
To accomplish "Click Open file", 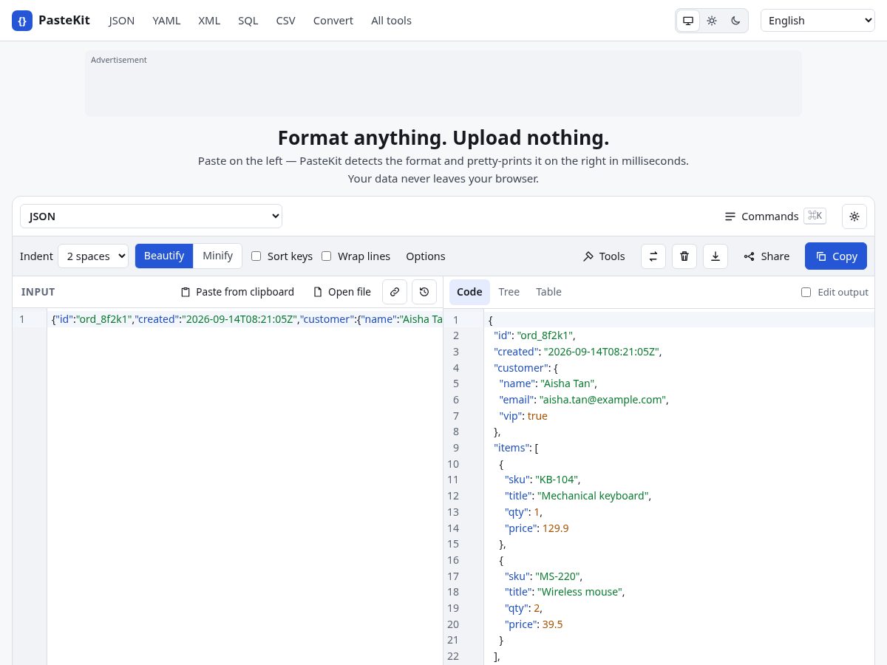I will pyautogui.click(x=342, y=292).
